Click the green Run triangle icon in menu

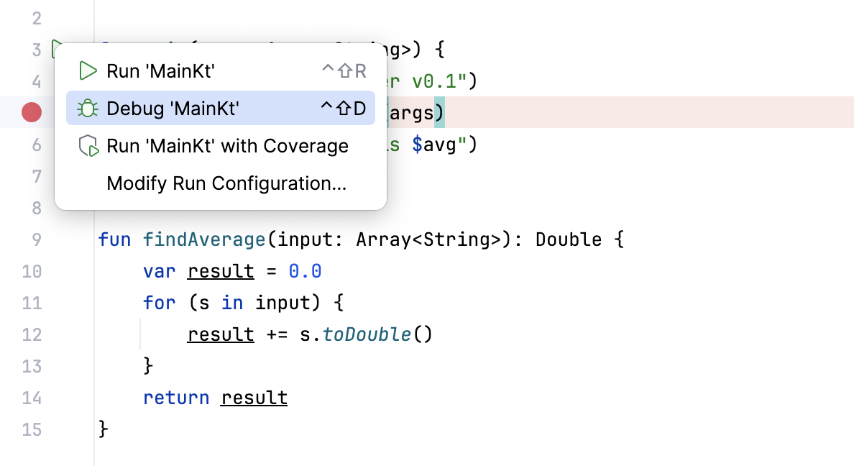point(88,71)
